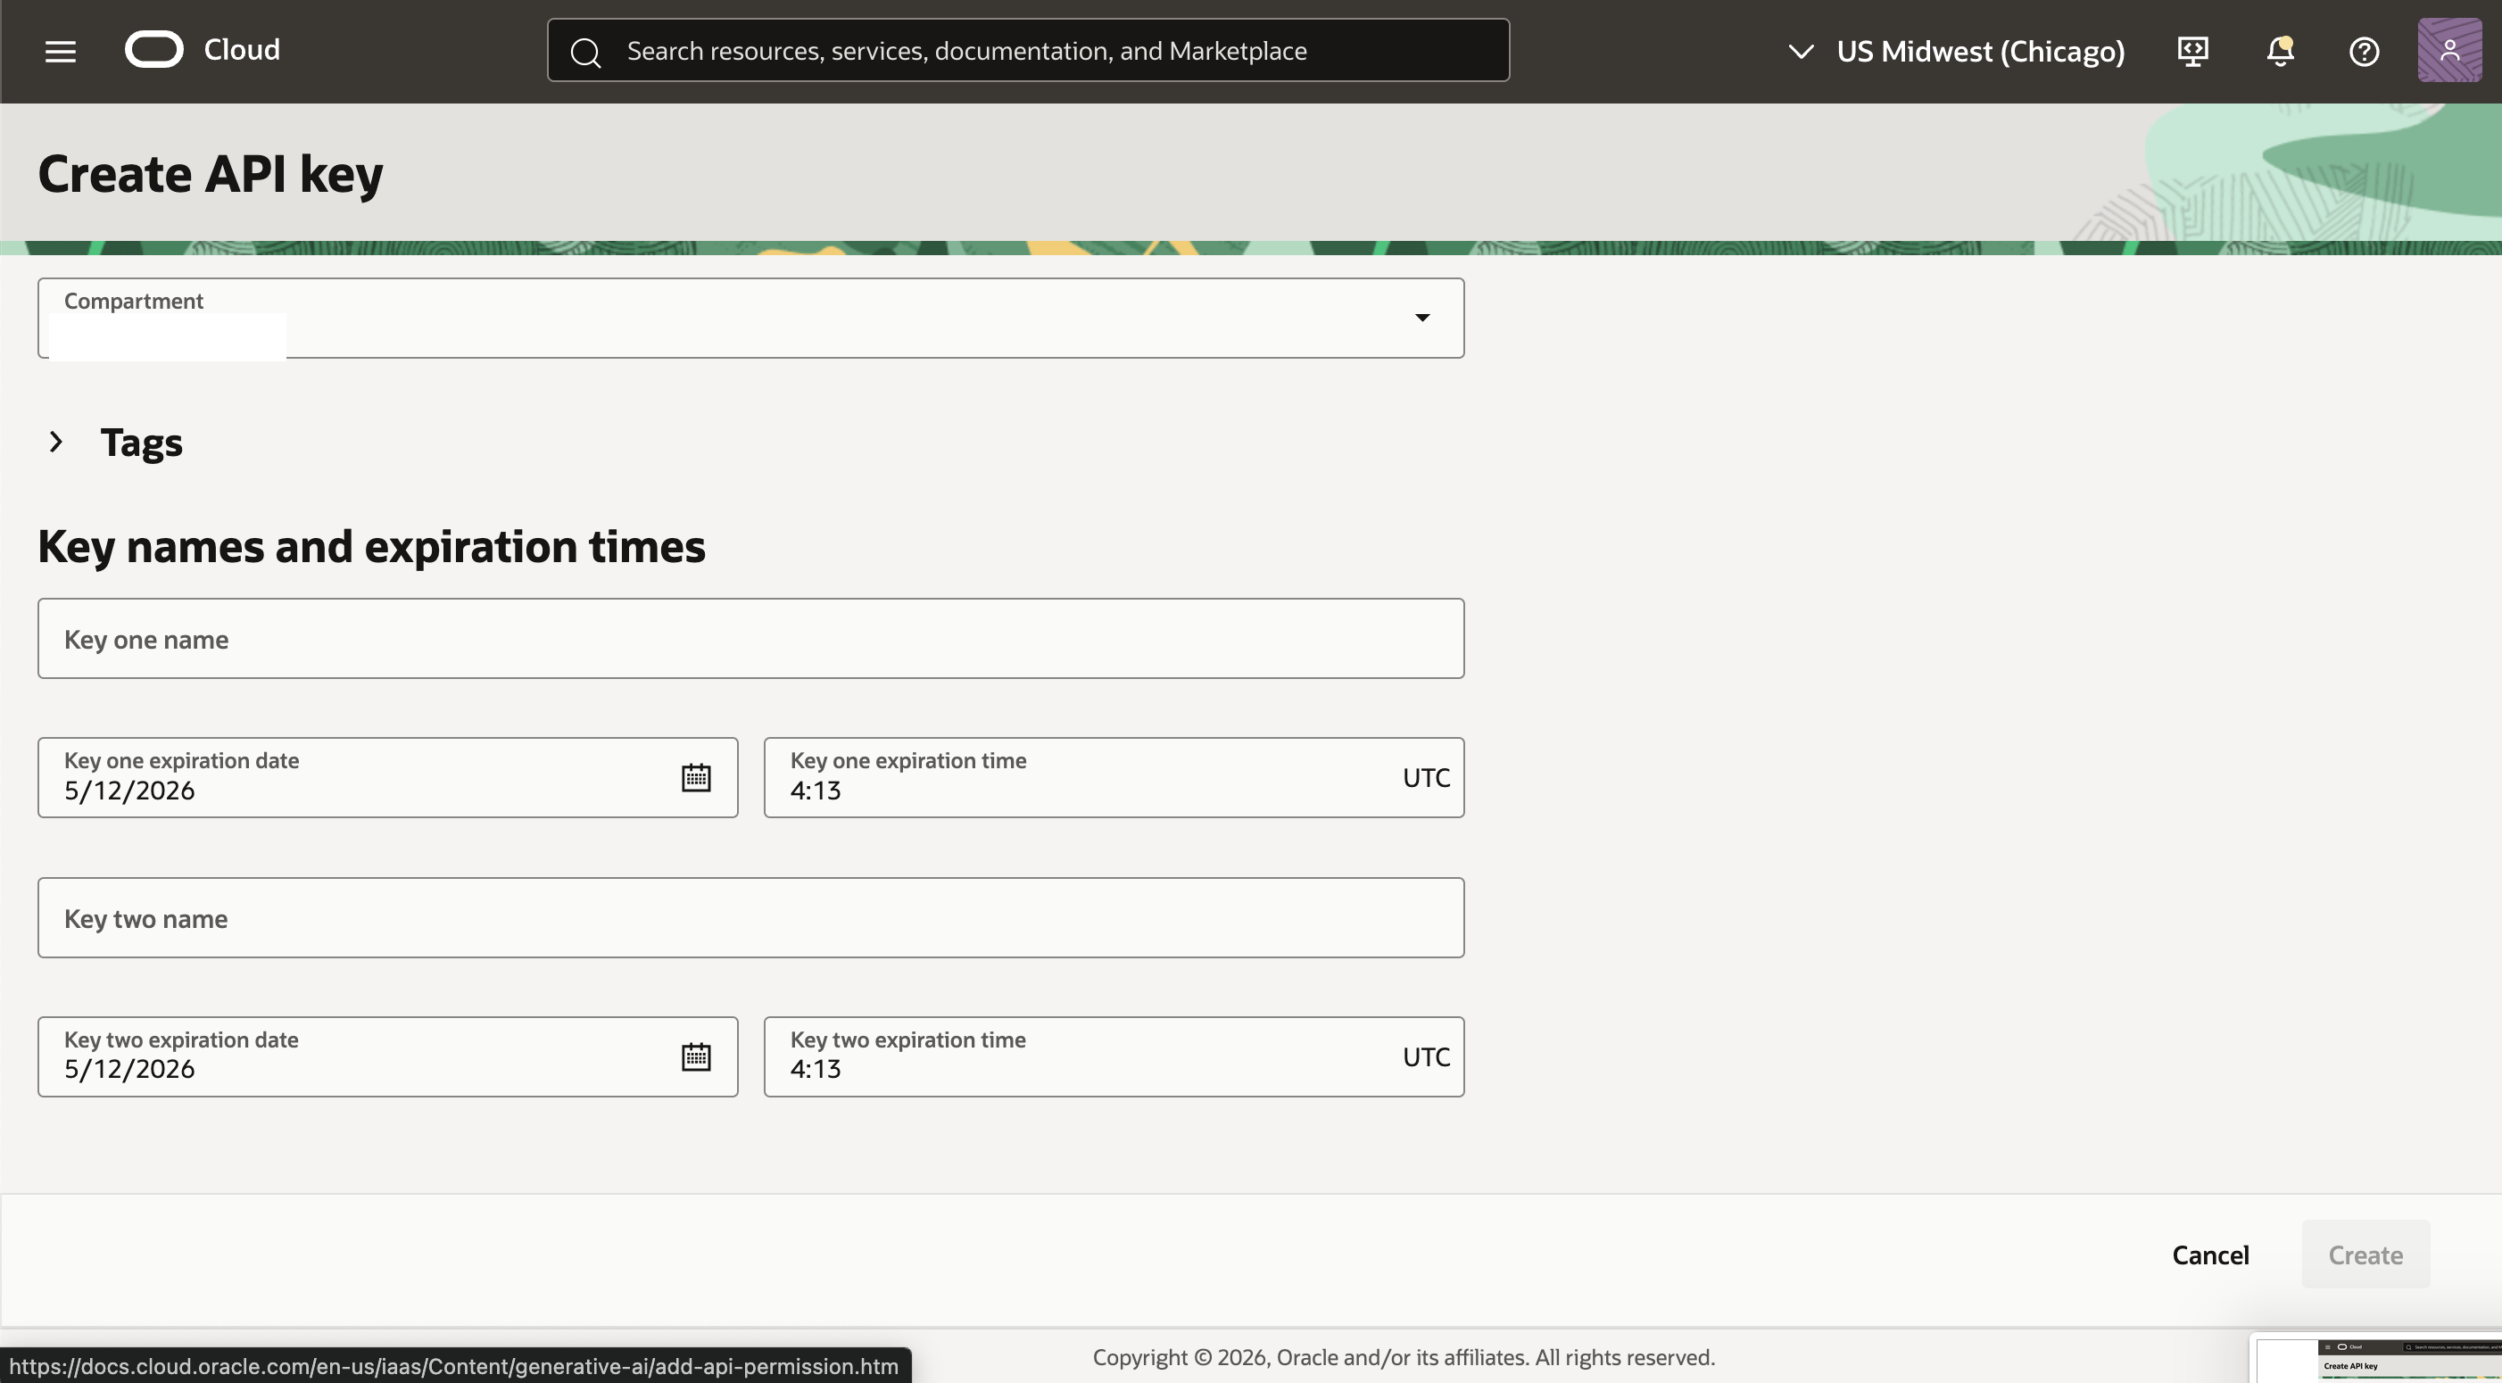
Task: Open the user profile avatar
Action: point(2448,51)
